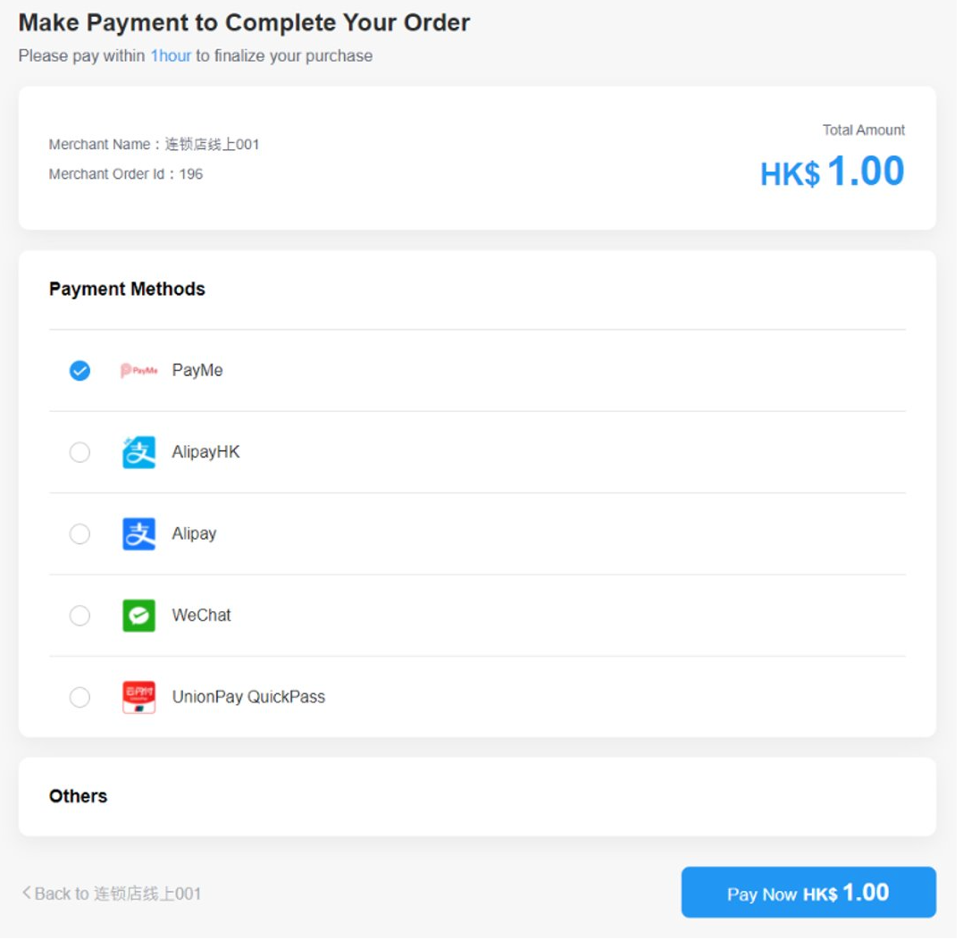Choose the UnionPay QuickPass label text
Screen dimensions: 963x940
tap(248, 697)
